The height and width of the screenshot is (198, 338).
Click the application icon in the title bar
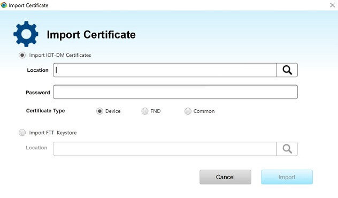click(x=4, y=5)
